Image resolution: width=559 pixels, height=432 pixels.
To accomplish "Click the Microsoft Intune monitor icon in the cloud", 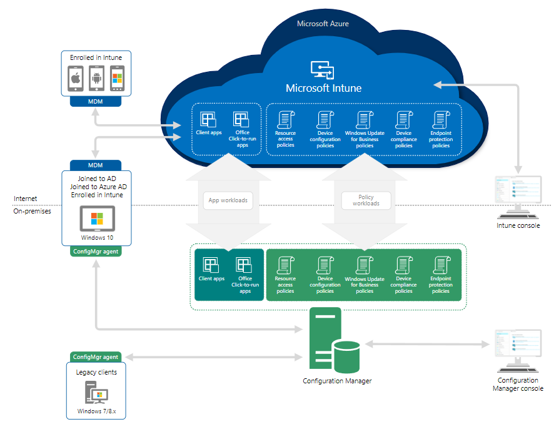I will [x=322, y=70].
